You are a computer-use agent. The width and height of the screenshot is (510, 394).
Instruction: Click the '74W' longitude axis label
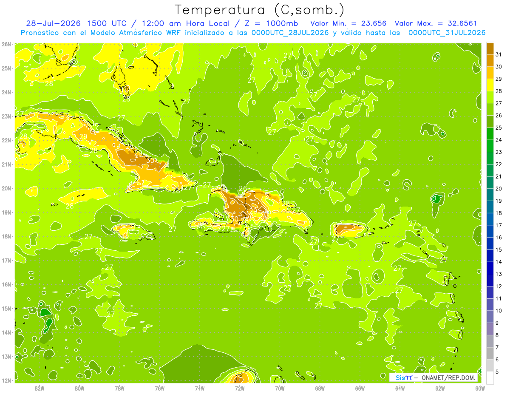pos(200,388)
